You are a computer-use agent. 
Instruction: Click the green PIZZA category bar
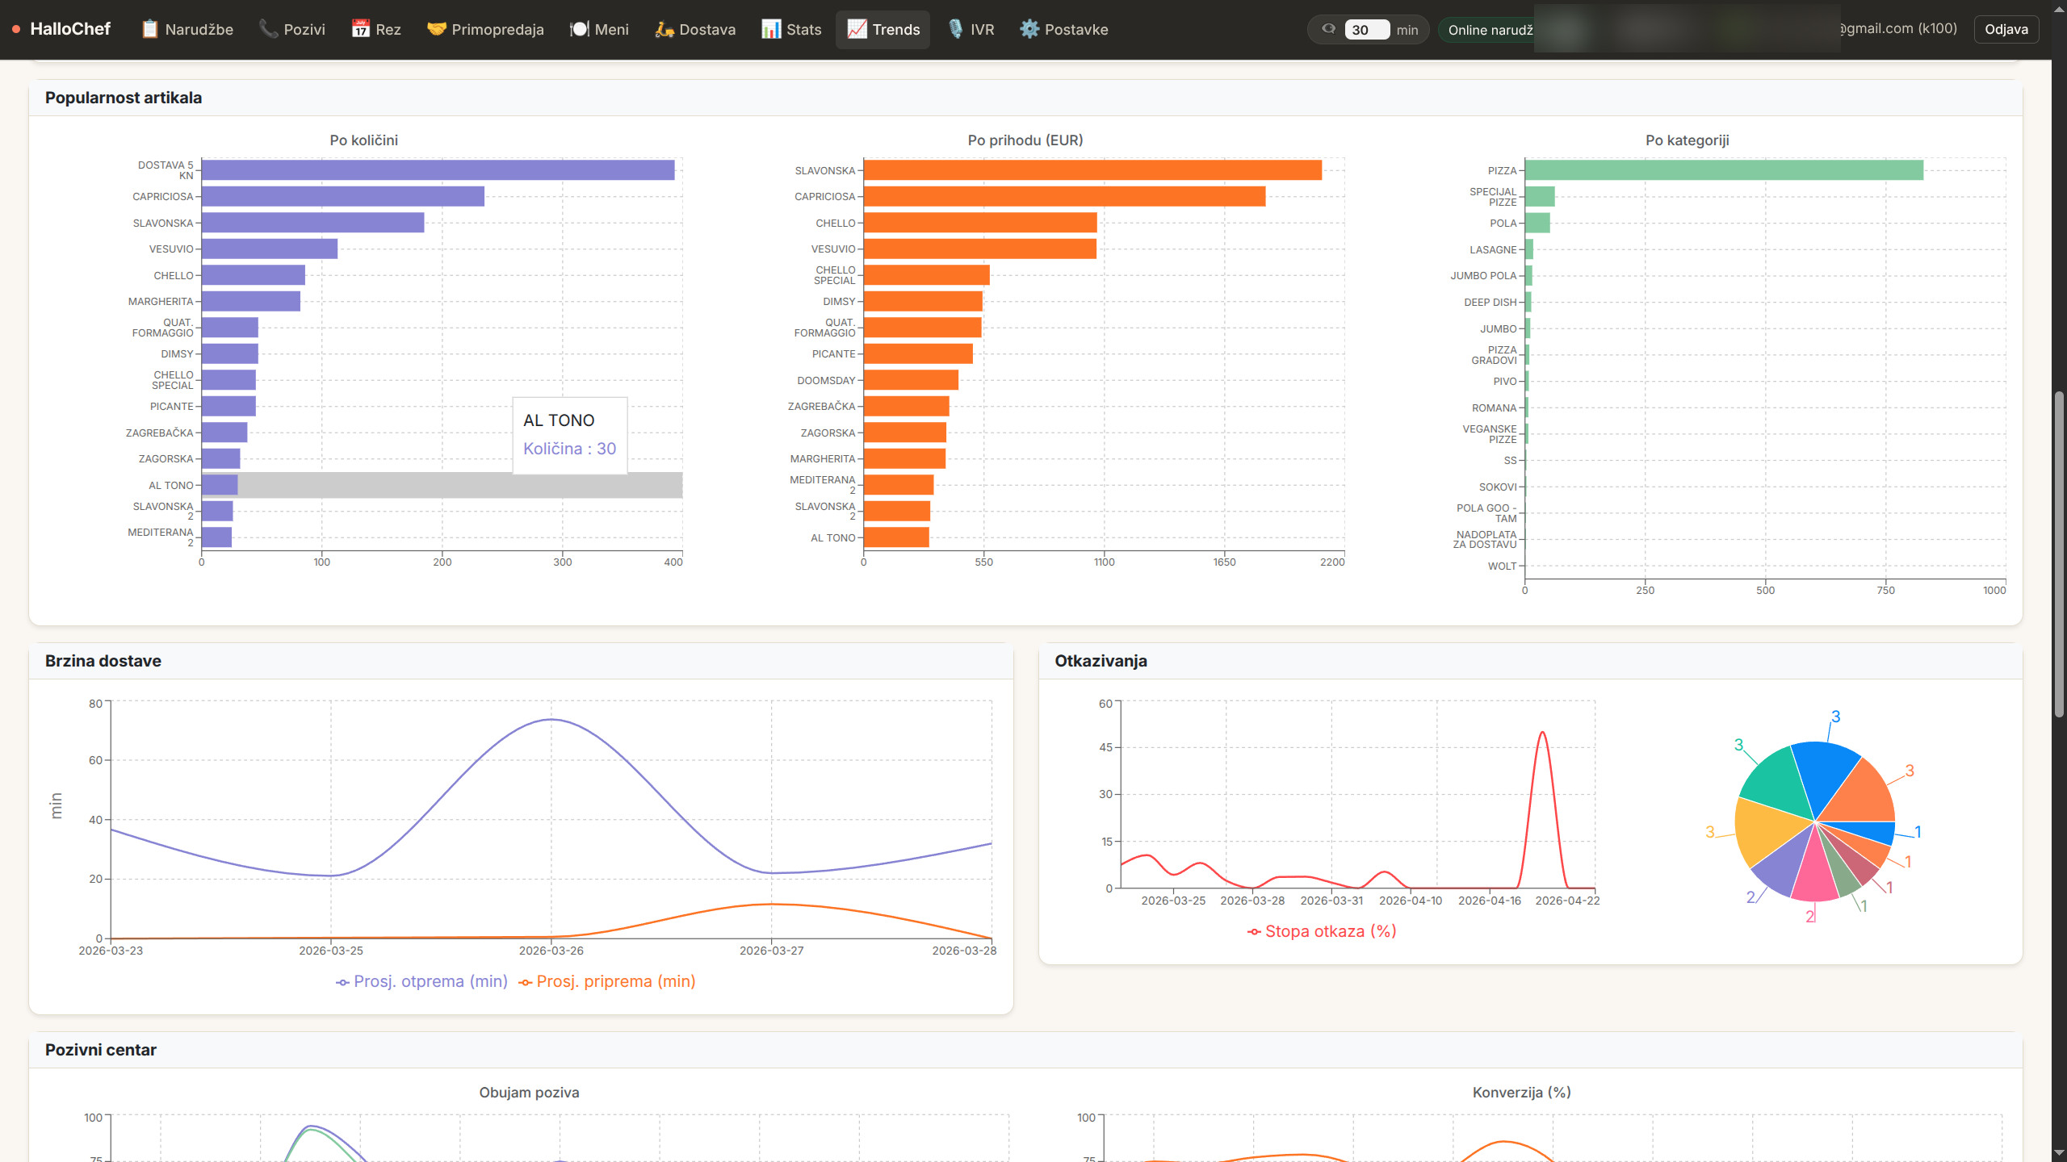tap(1723, 170)
